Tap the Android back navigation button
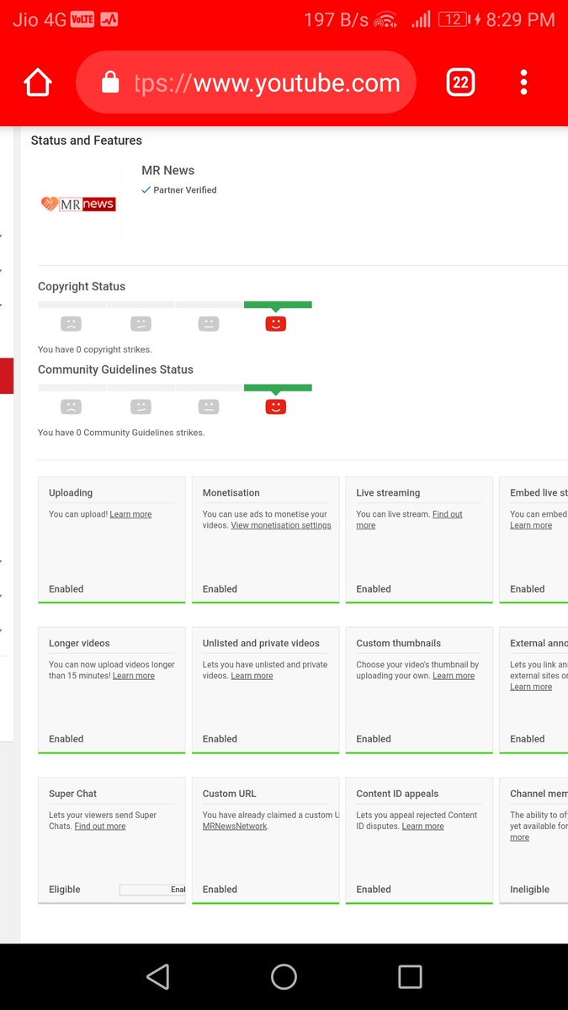This screenshot has width=568, height=1010. coord(157,976)
